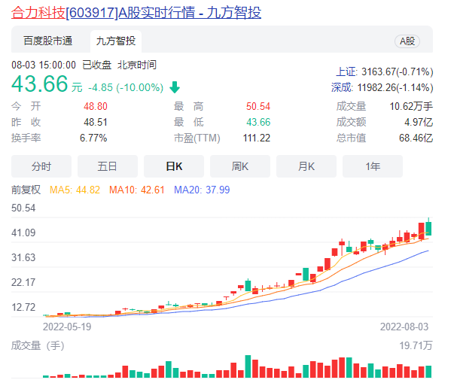Click the 深成 index quote
The height and width of the screenshot is (386, 454).
pos(382,87)
